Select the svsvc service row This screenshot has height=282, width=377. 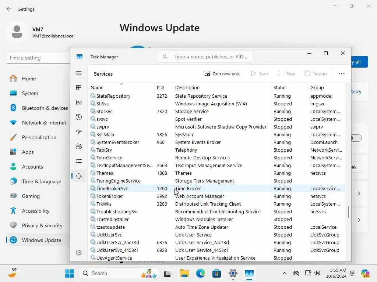coord(216,119)
